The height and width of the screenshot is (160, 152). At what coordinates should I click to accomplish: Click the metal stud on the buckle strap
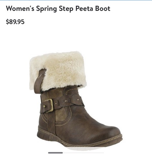[x=44, y=106]
